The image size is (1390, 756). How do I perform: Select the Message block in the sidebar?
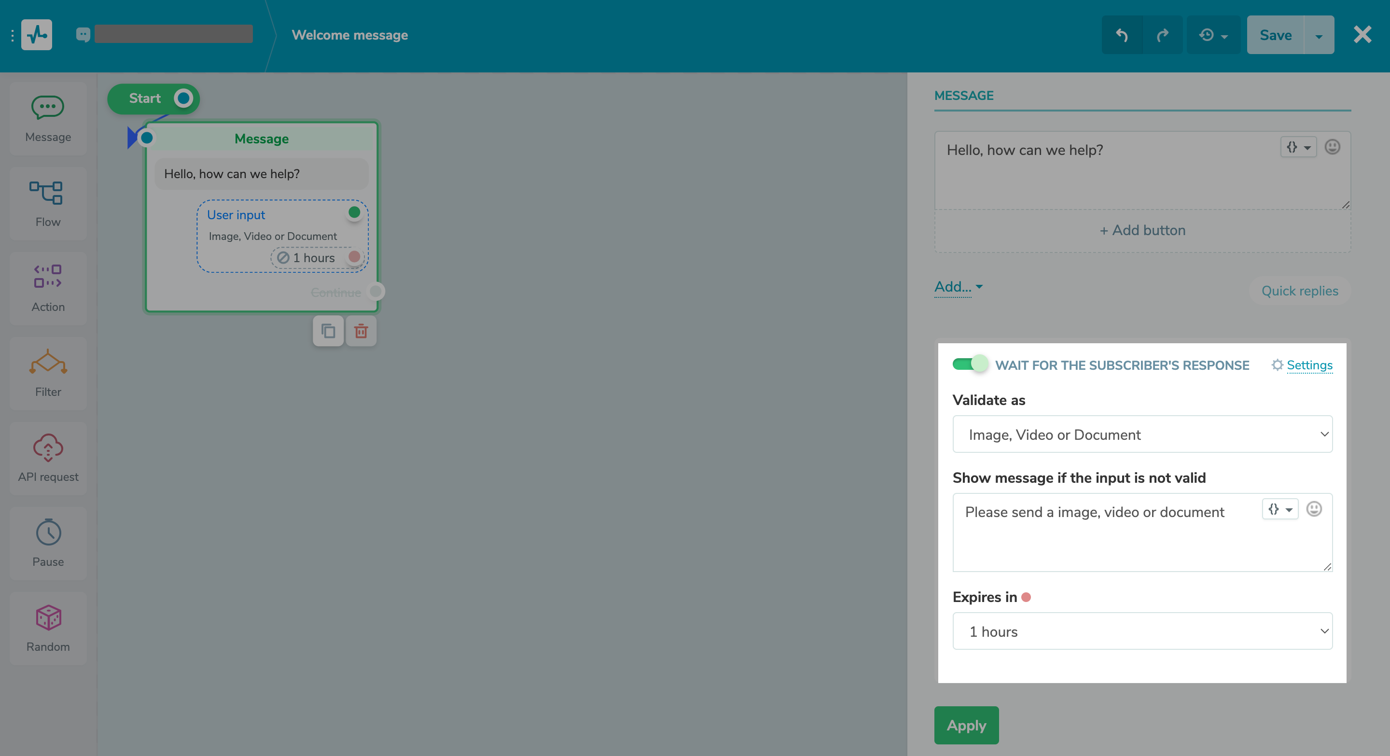[47, 119]
